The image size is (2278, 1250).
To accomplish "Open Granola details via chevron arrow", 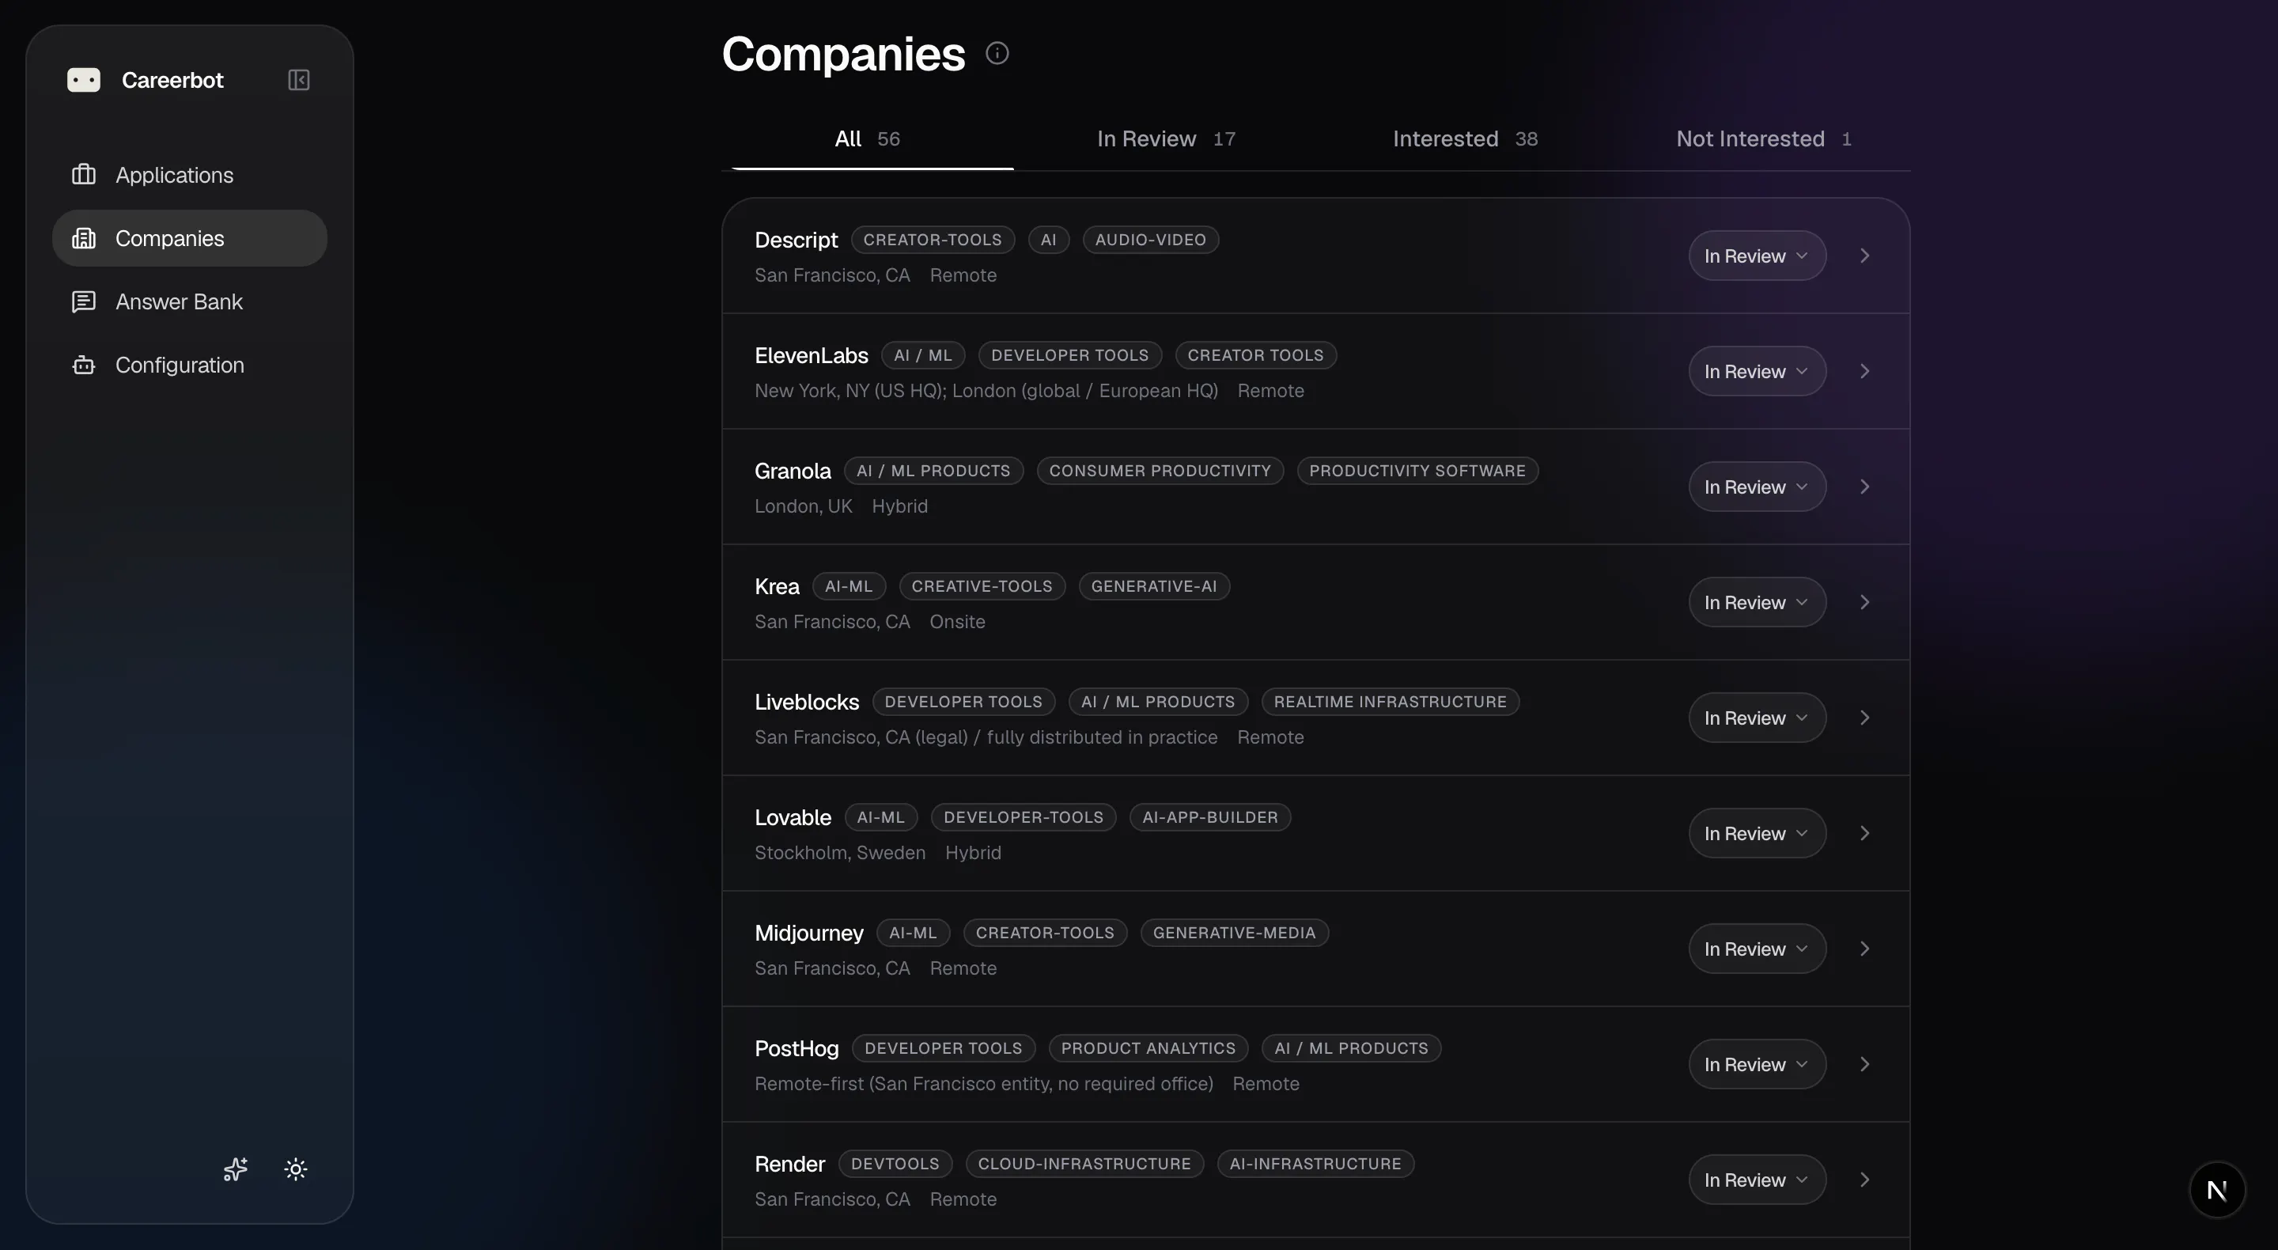I will pyautogui.click(x=1865, y=487).
